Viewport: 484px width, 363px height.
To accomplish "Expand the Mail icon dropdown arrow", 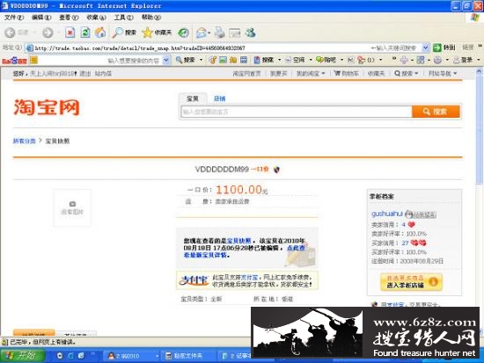I will [x=209, y=33].
